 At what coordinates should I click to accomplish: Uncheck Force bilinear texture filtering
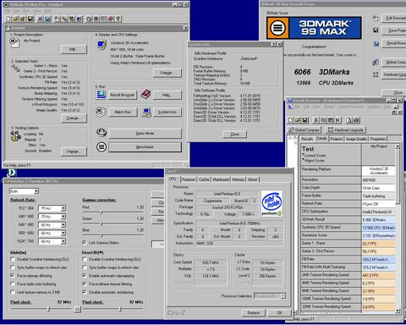[85, 284]
